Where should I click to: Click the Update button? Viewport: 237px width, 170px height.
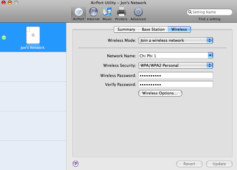click(219, 164)
